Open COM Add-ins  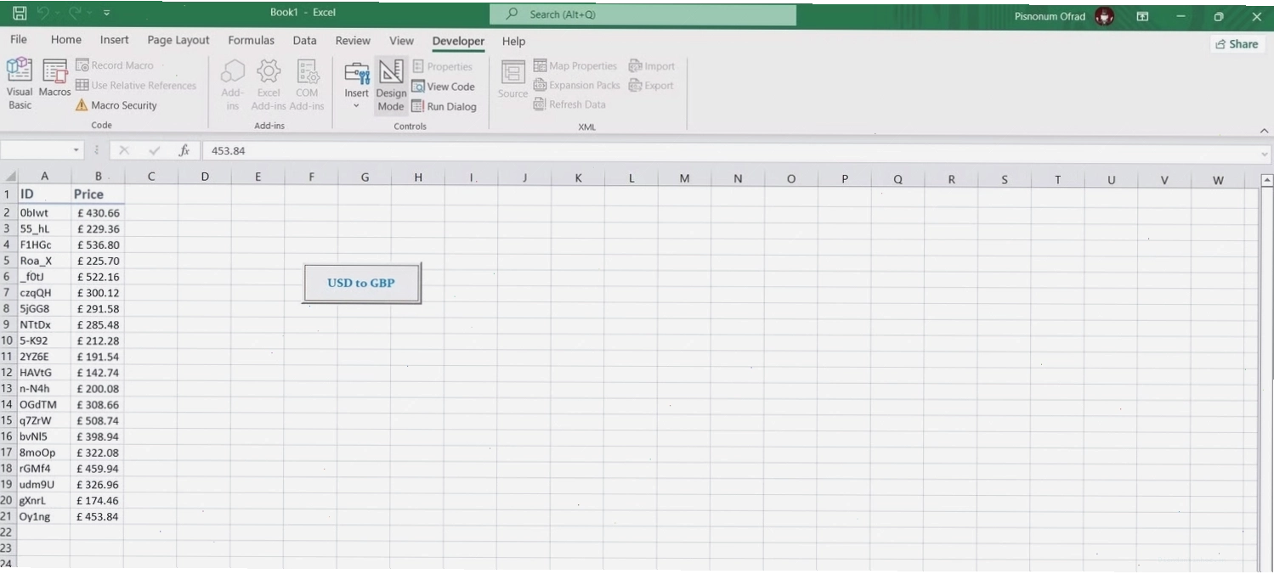(x=307, y=85)
